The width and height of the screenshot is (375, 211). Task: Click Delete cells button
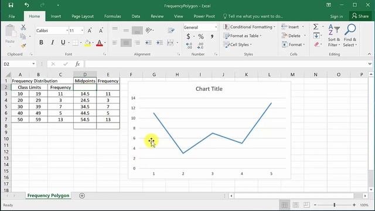pyautogui.click(x=294, y=36)
